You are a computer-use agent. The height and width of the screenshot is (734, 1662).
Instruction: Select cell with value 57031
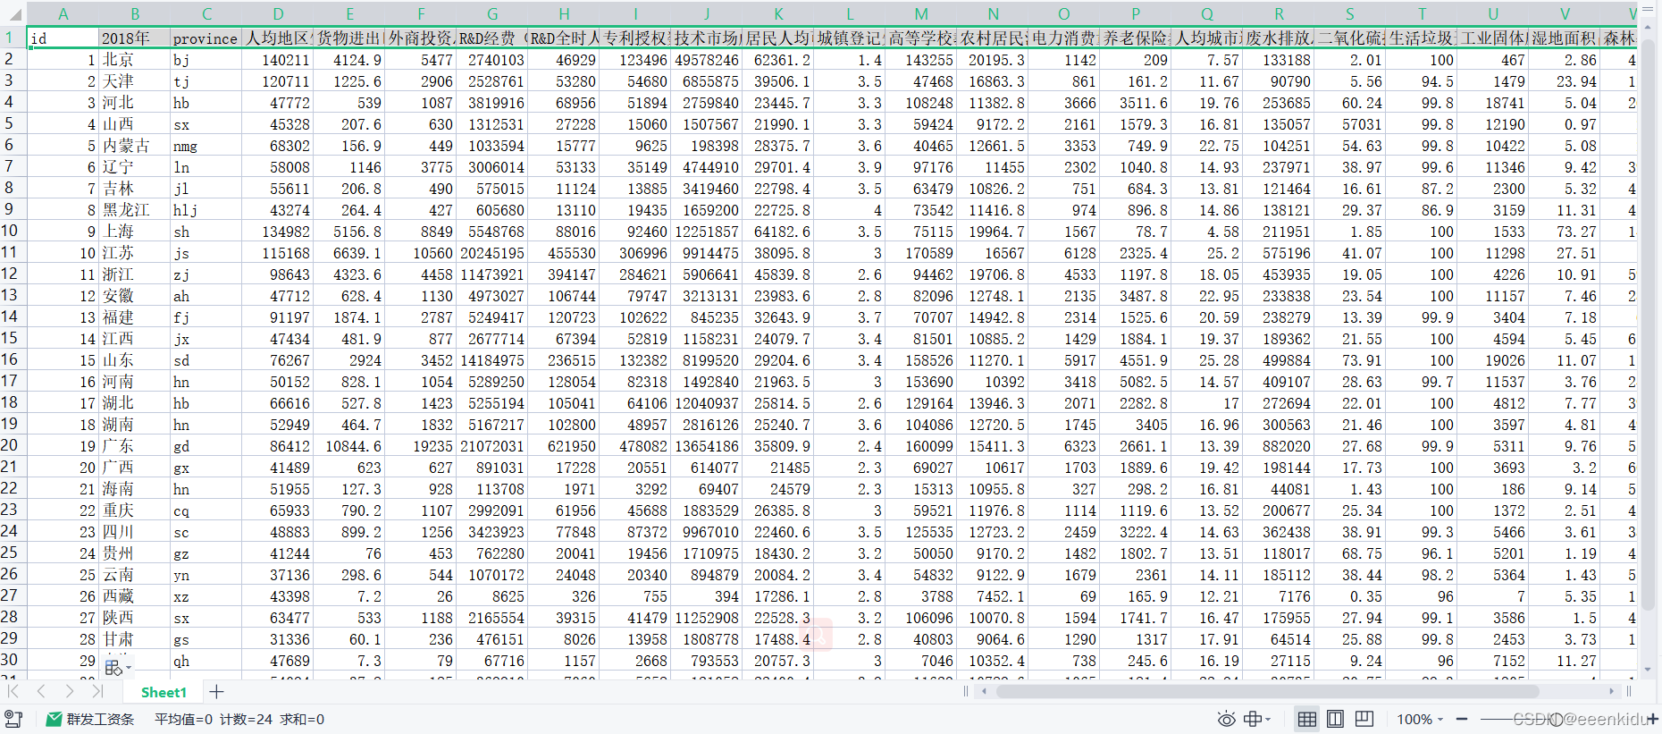point(1350,123)
